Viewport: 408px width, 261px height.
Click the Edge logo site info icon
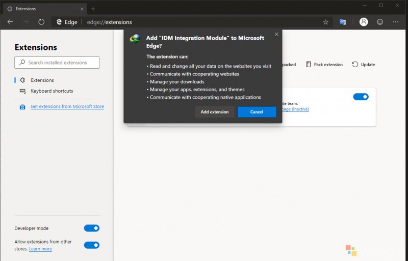pyautogui.click(x=59, y=22)
